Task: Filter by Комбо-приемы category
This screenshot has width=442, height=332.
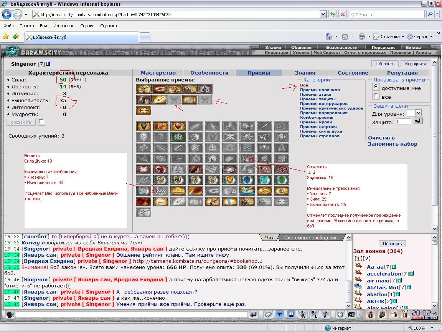Action: pyautogui.click(x=317, y=118)
